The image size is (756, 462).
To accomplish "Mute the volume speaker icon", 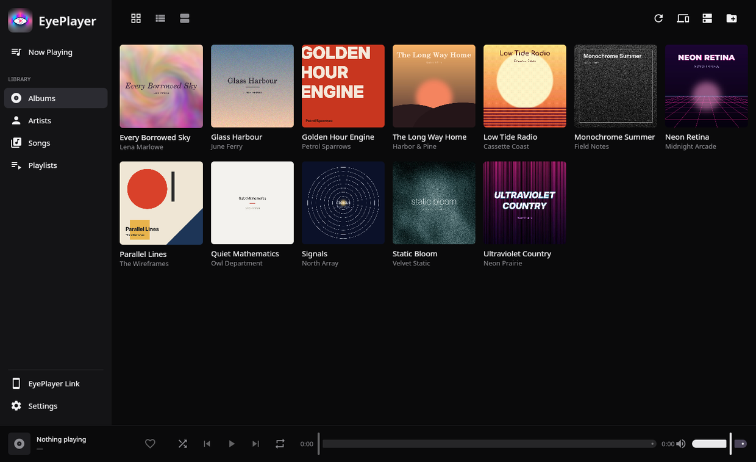I will pos(681,444).
